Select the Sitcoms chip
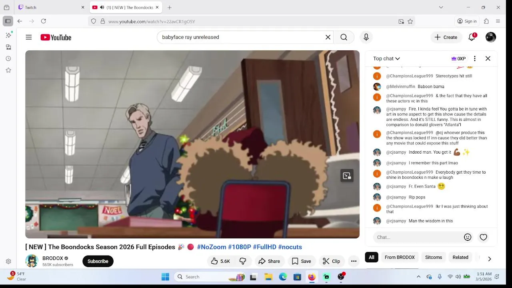Screen dimensions: 512x288 pos(434,257)
